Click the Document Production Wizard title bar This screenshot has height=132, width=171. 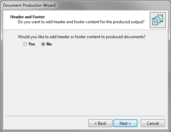pos(85,5)
